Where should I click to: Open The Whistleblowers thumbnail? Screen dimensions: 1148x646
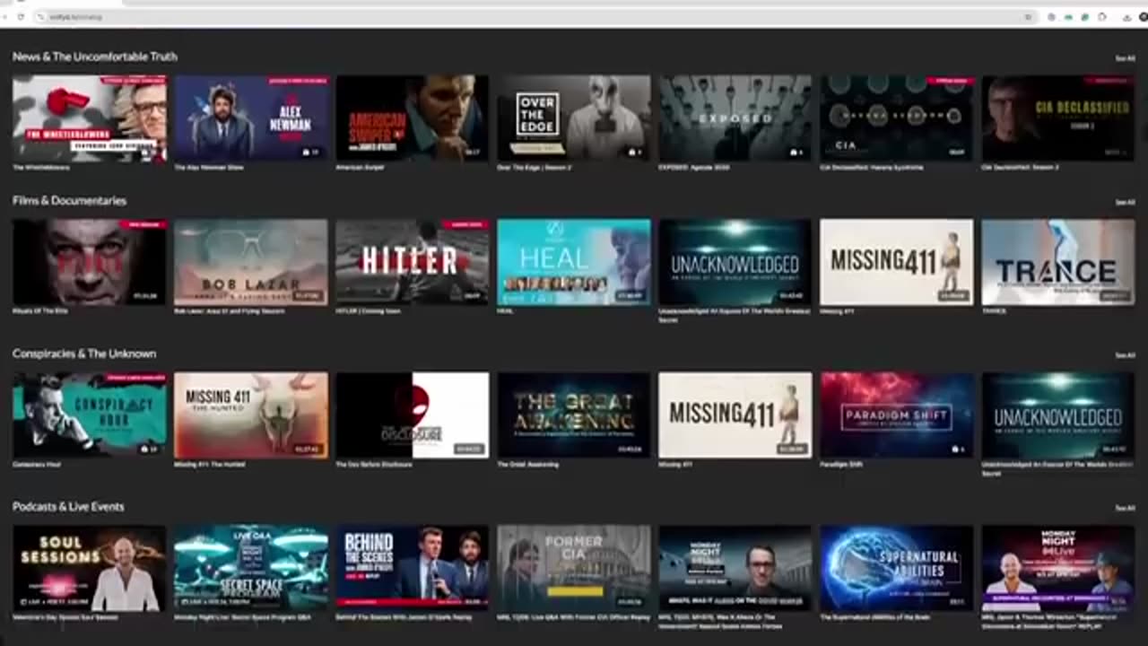[90, 118]
